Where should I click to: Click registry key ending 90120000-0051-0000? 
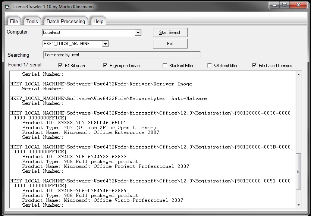tap(150, 183)
